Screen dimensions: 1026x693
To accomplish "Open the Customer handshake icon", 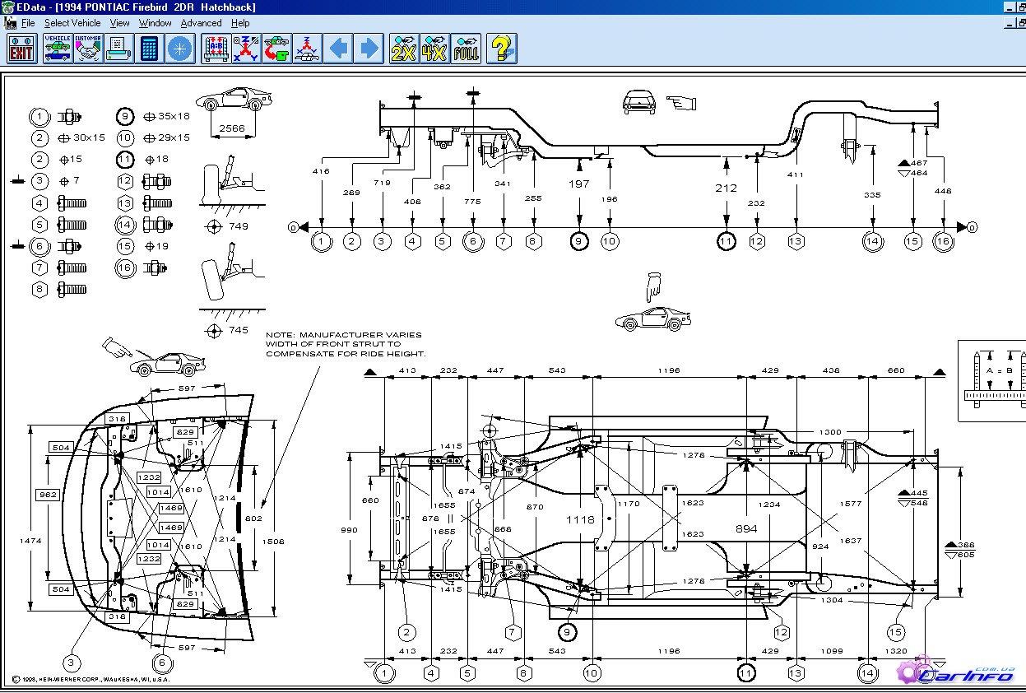I will coord(88,49).
